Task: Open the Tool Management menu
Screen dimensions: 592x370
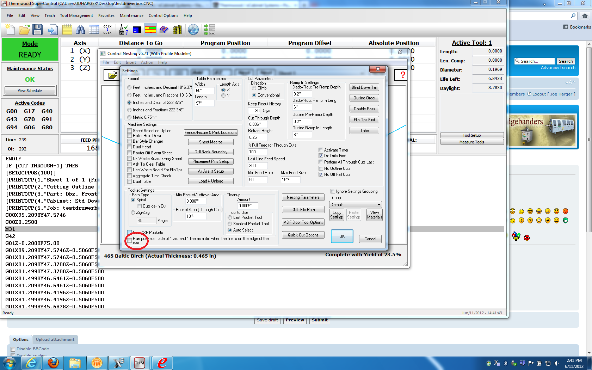Action: click(76, 16)
